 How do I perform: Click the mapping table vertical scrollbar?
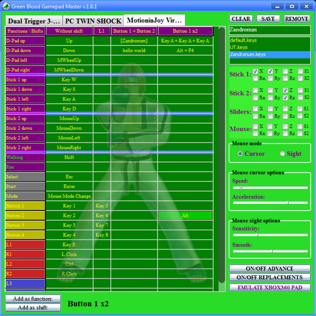(222, 155)
